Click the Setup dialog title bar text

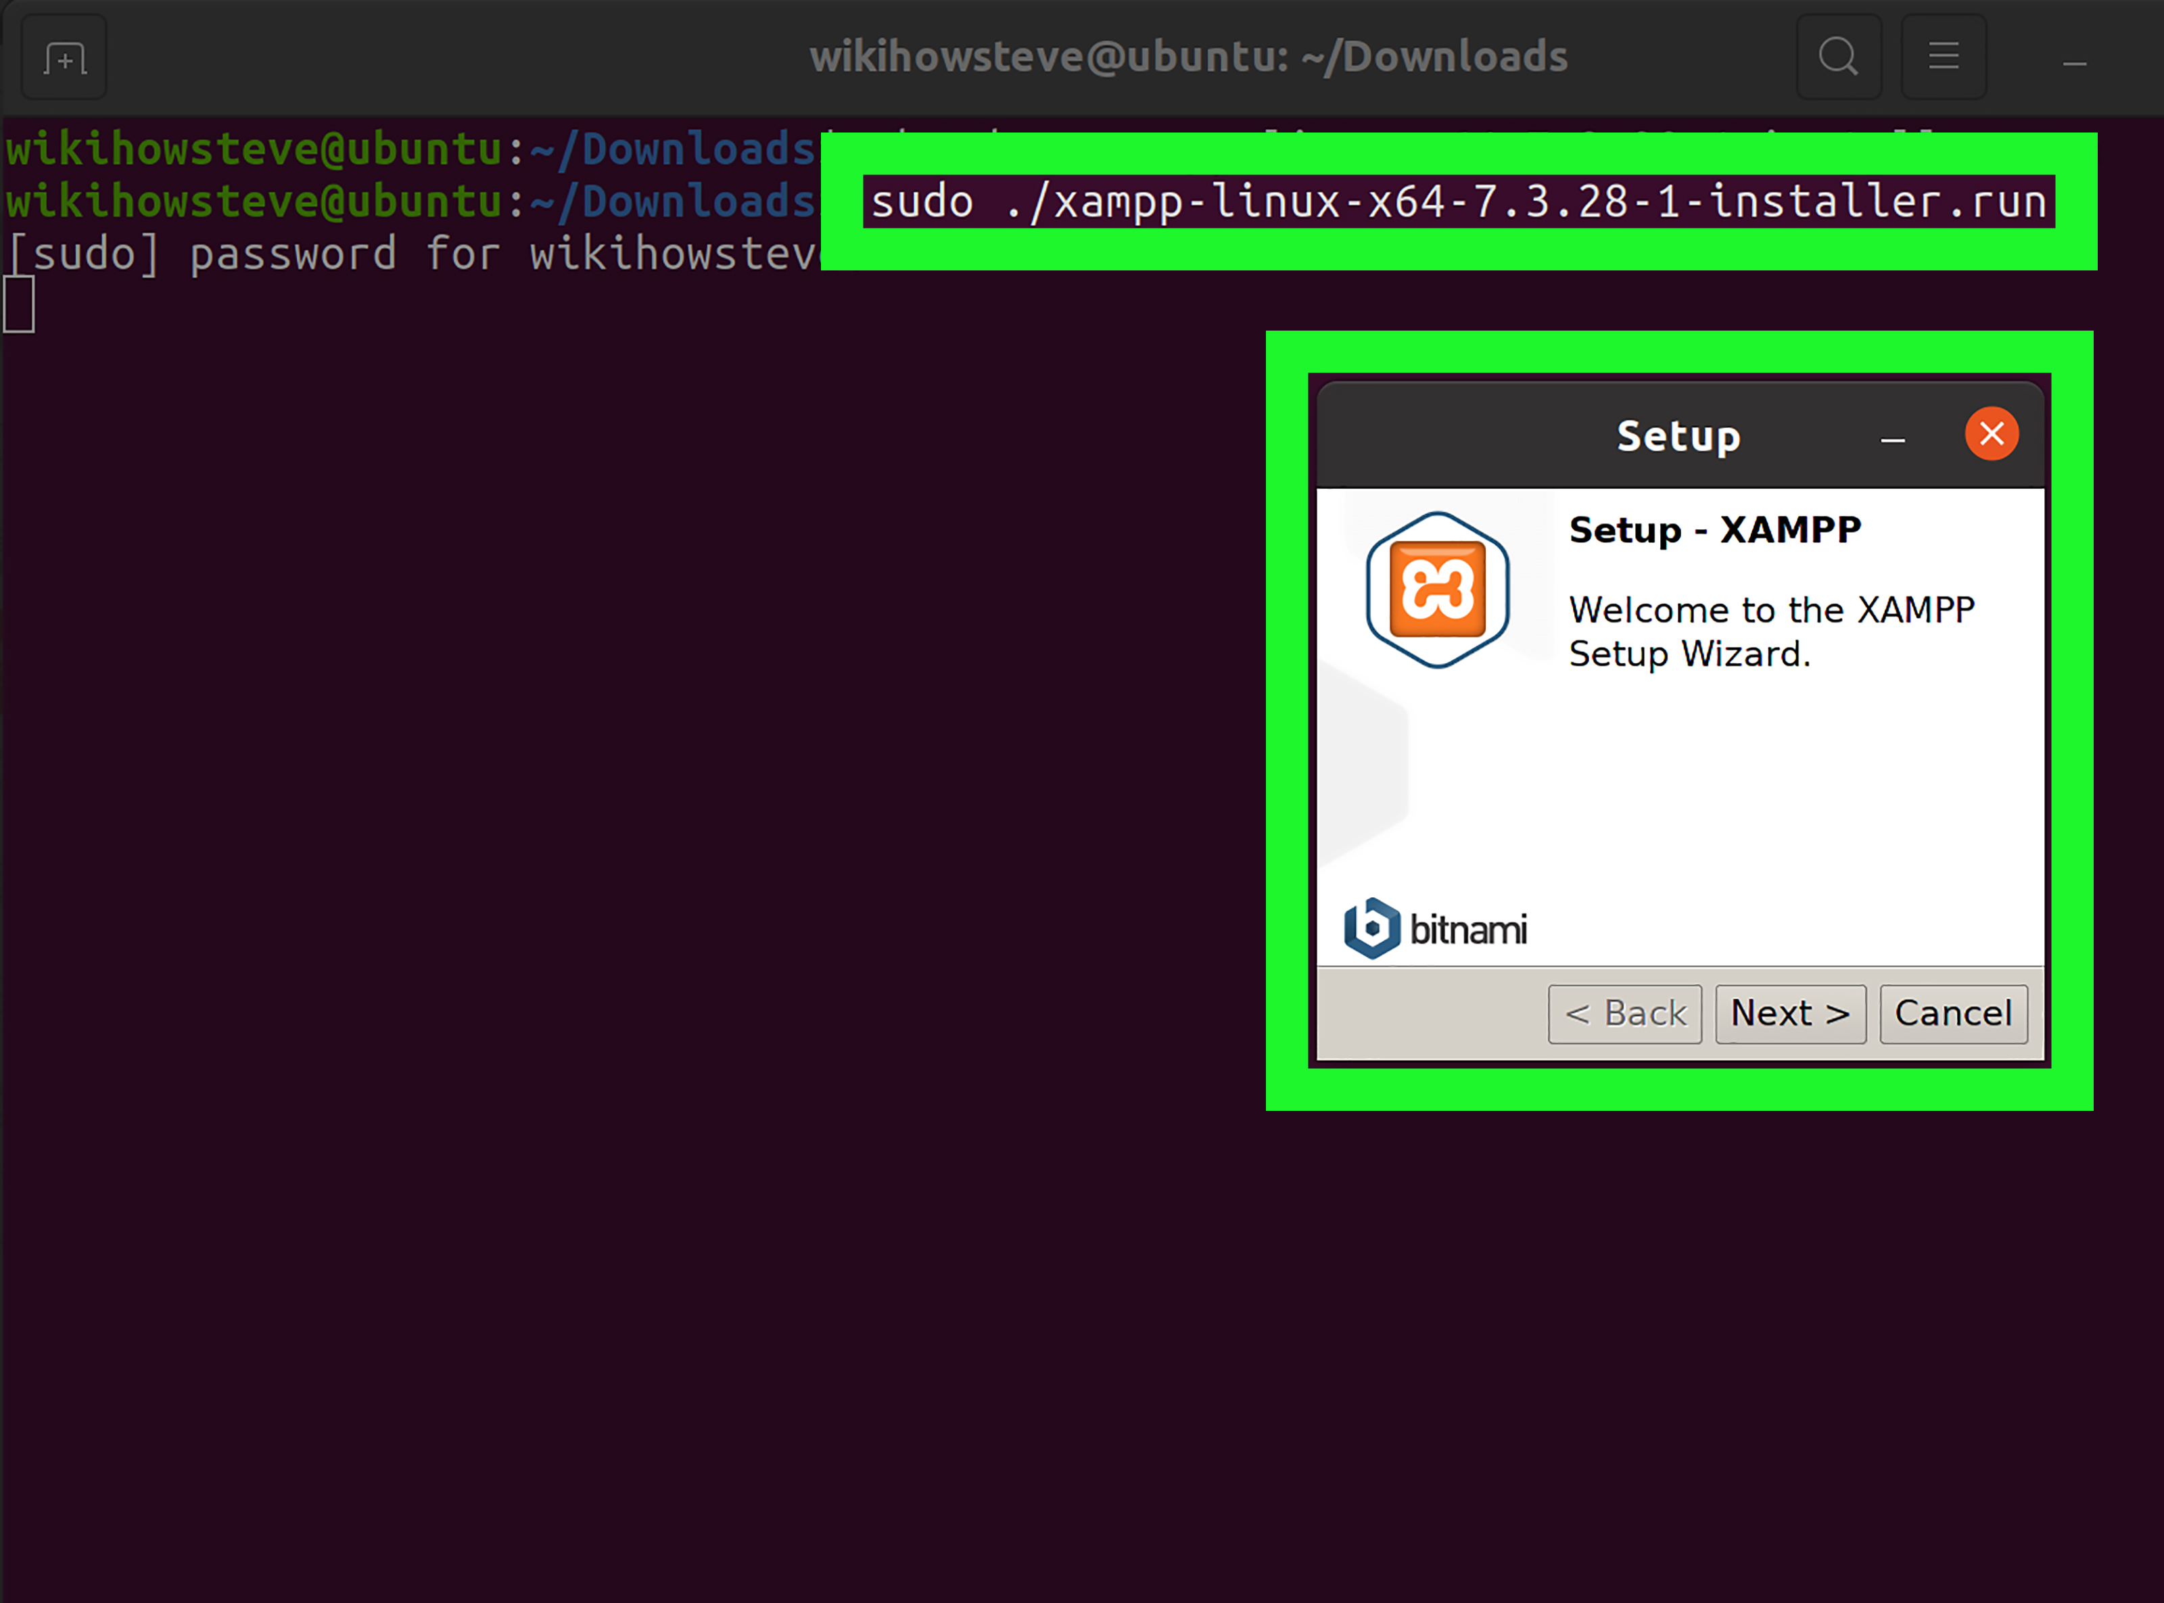(1679, 437)
